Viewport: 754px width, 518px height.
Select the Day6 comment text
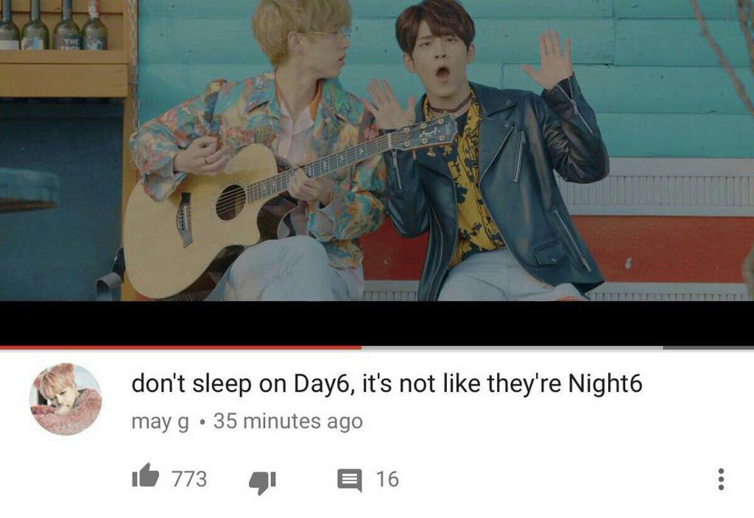click(387, 384)
